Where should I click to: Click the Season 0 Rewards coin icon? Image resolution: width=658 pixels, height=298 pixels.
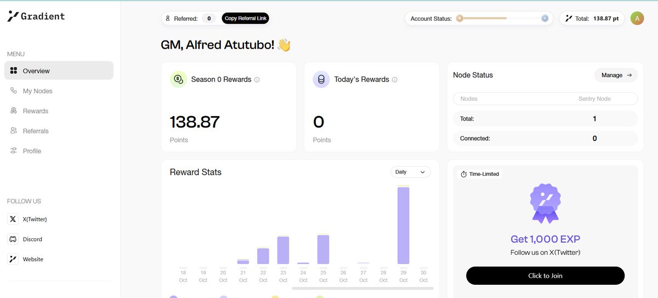178,79
